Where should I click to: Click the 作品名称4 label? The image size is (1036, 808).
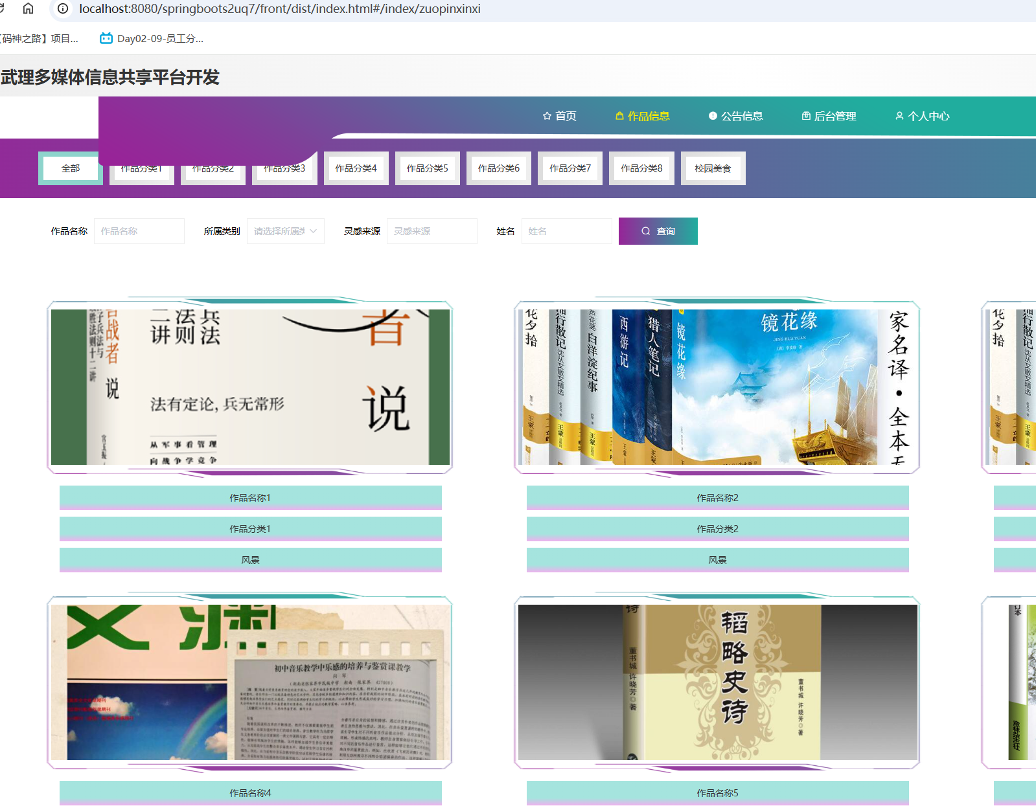point(250,793)
